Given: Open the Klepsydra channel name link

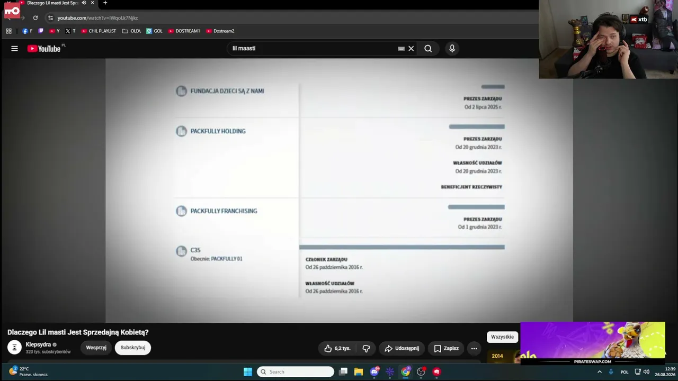Looking at the screenshot, I should [x=38, y=344].
